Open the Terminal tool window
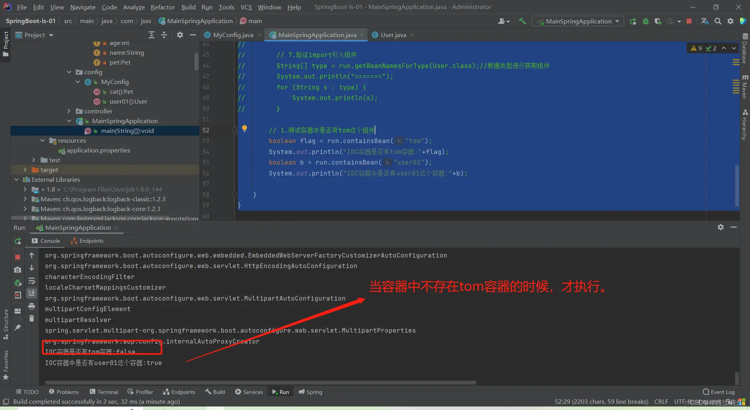 click(104, 392)
